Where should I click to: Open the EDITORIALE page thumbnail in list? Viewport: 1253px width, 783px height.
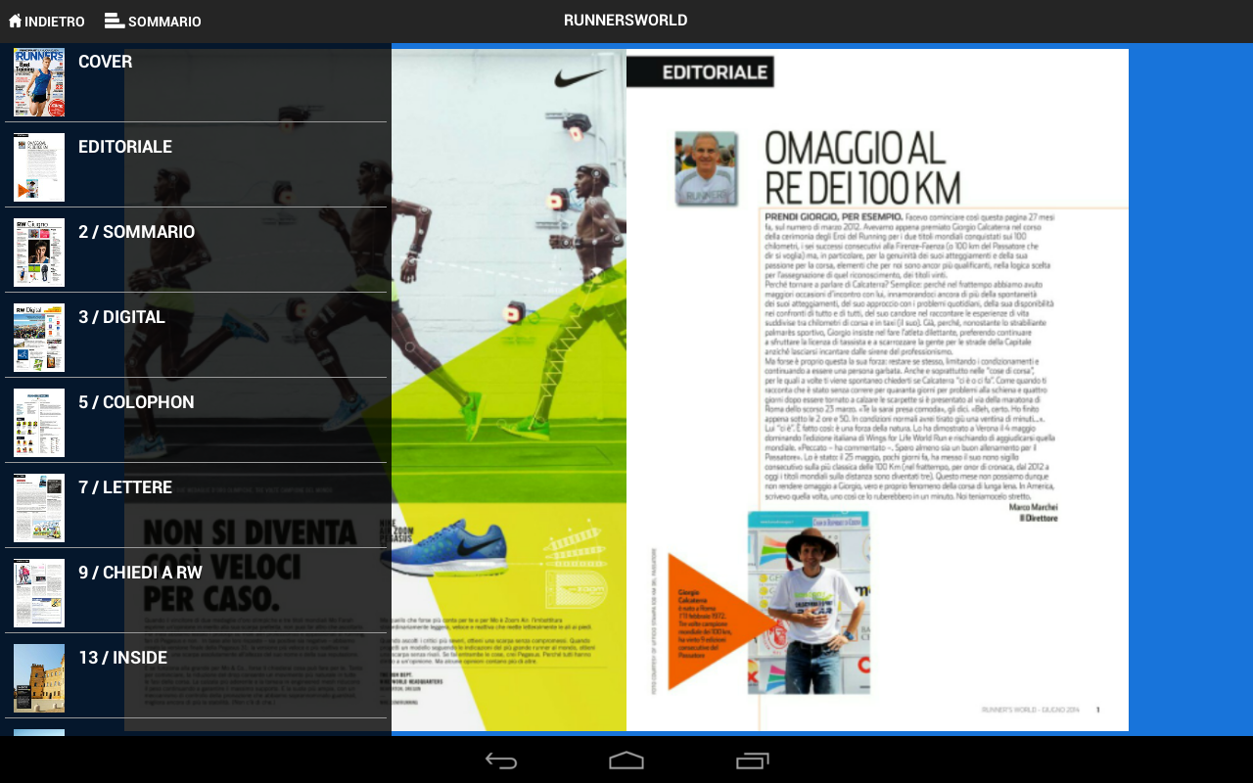click(x=39, y=167)
